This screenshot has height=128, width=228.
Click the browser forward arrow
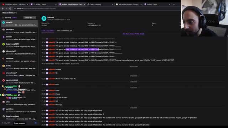(6, 9)
